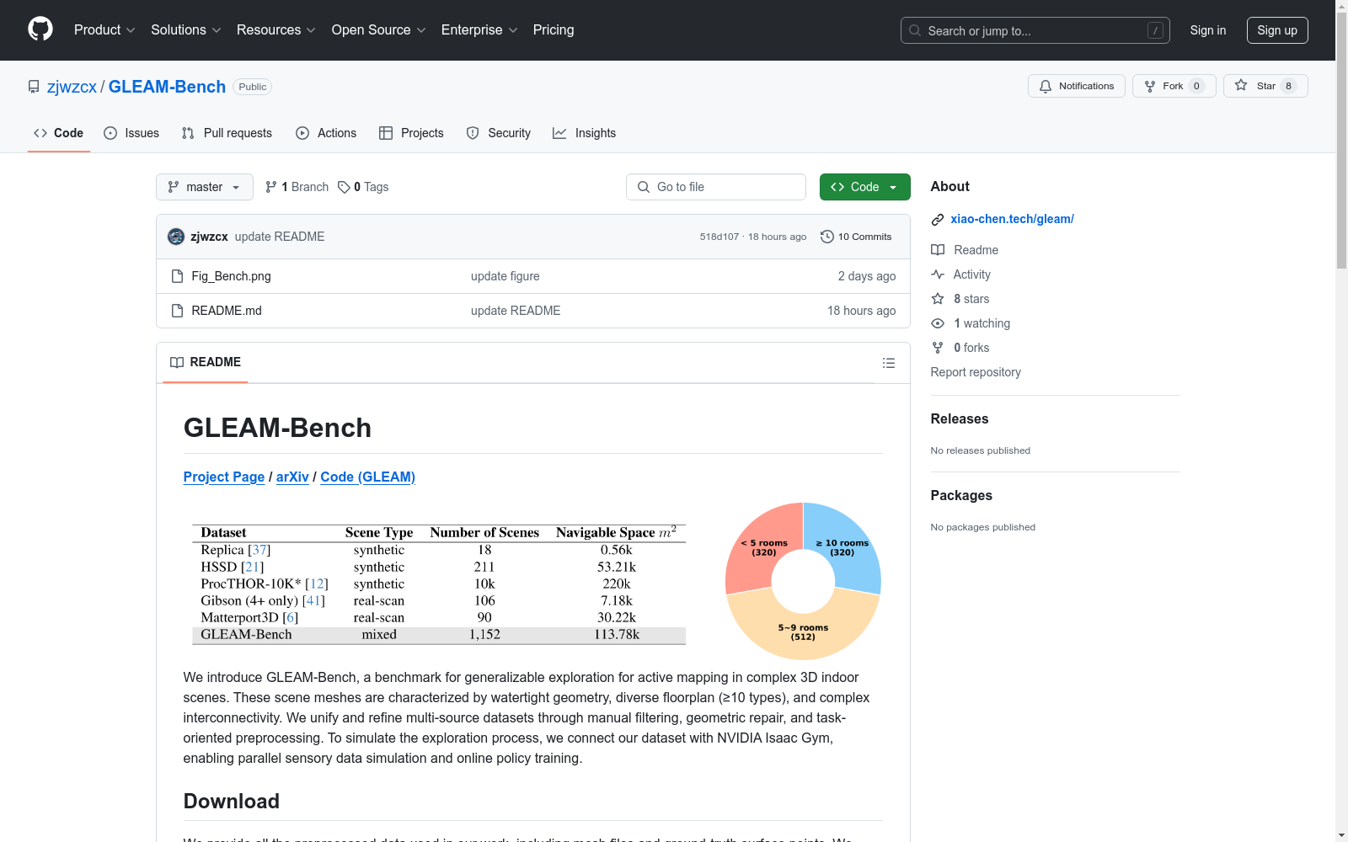This screenshot has width=1348, height=842.
Task: Click the README.md file icon
Action: pos(177,311)
